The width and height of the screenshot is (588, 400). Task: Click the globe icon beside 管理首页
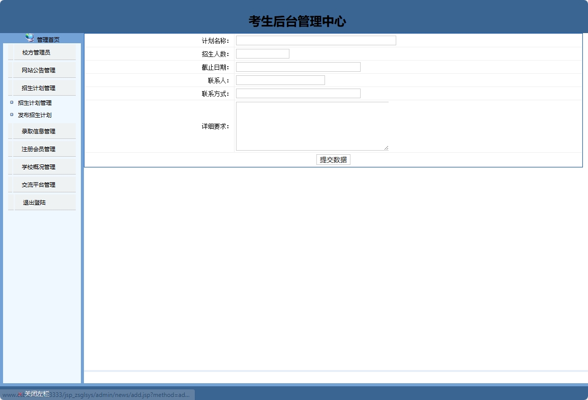click(x=28, y=37)
